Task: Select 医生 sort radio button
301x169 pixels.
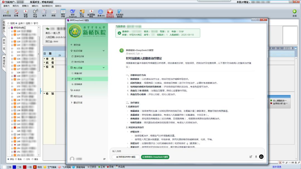Action: point(33,159)
